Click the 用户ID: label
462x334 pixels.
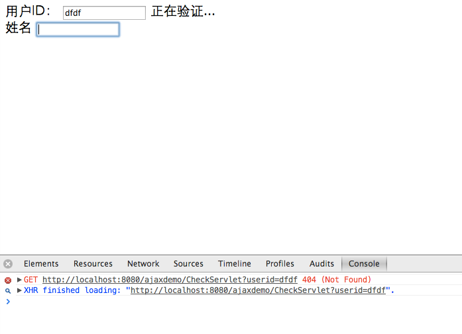(x=29, y=11)
